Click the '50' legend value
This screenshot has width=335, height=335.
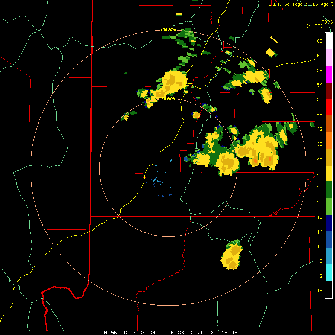320,99
